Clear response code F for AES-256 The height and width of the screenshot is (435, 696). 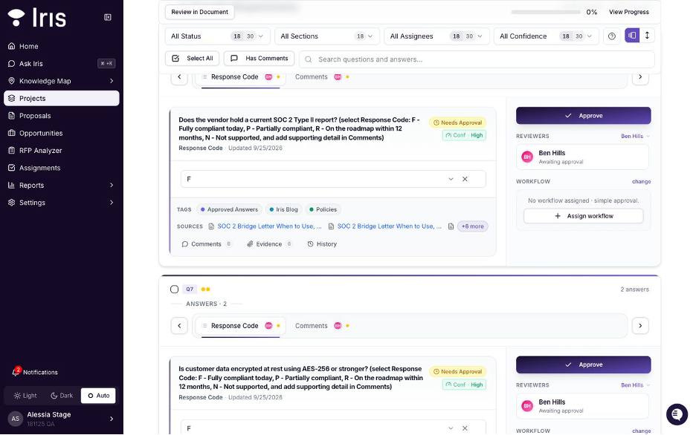(x=465, y=428)
